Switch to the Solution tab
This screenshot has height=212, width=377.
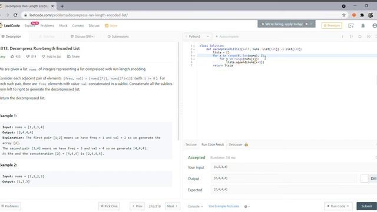tap(47, 37)
